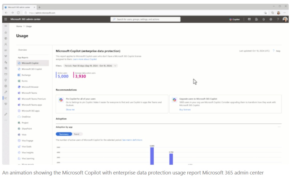Open the Adoption by app ellipsis menu
The width and height of the screenshot is (292, 179).
pyautogui.click(x=279, y=127)
